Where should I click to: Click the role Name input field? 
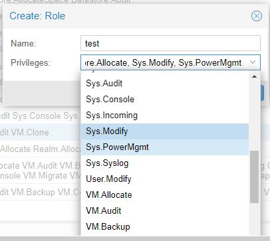coord(170,43)
